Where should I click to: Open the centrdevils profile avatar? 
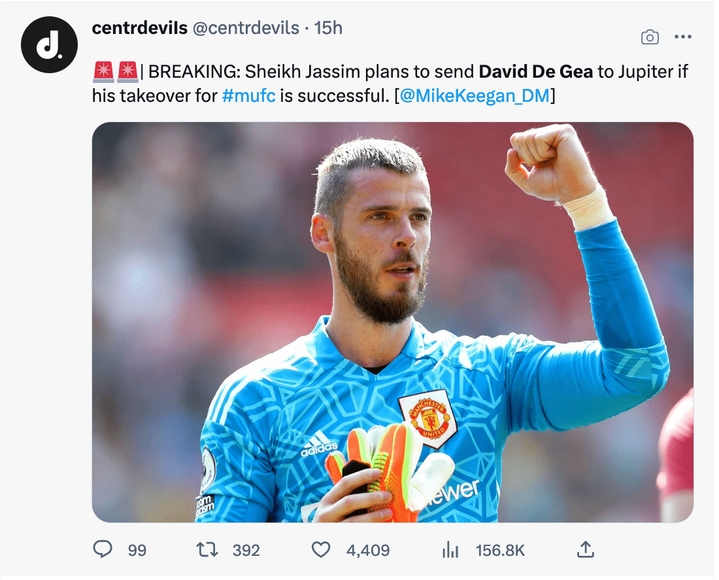[49, 44]
